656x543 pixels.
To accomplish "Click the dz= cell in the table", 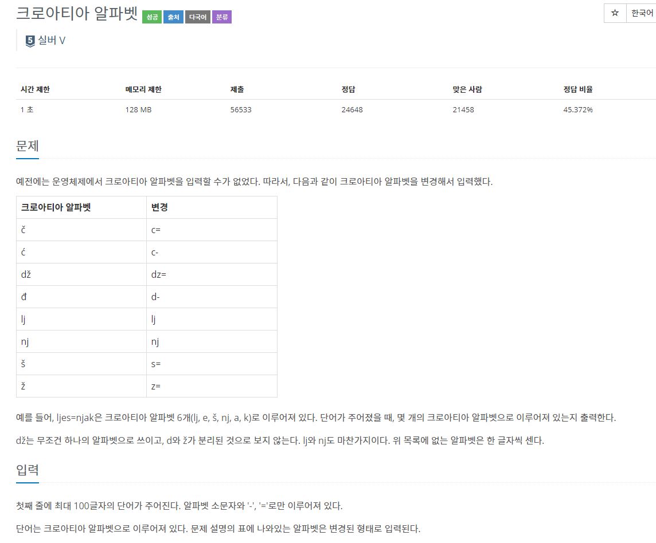I will (212, 274).
